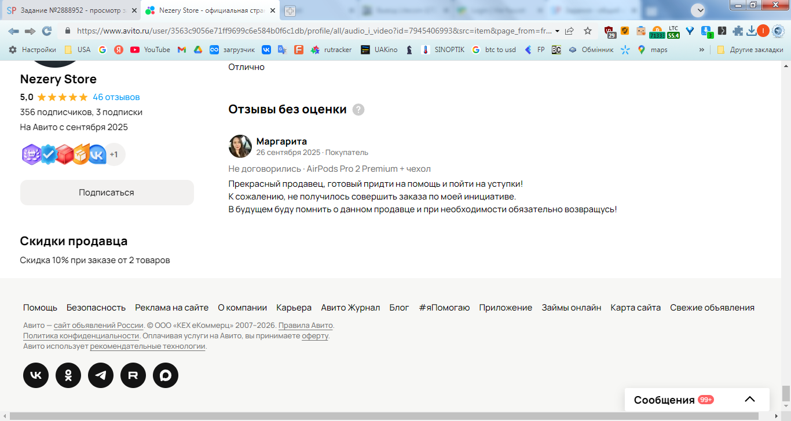Image resolution: width=791 pixels, height=421 pixels.
Task: Show the hidden +1 seller badge
Action: pyautogui.click(x=114, y=154)
